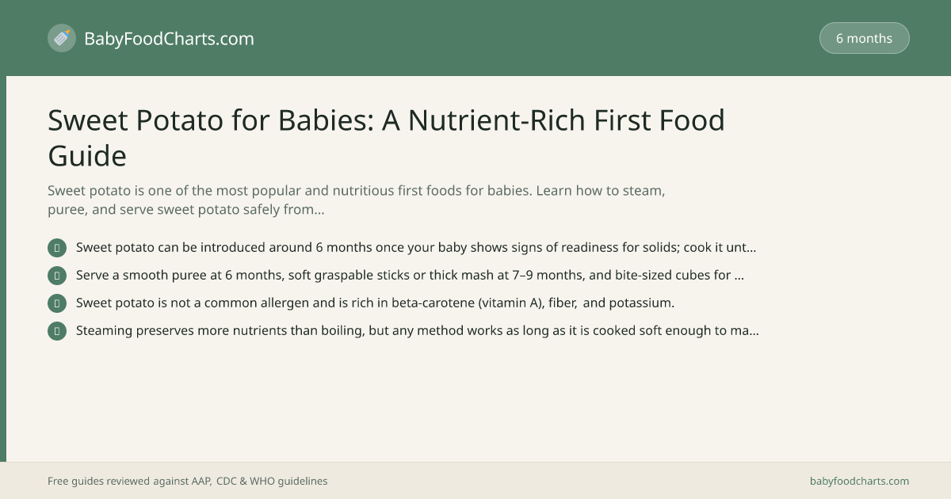
Task: Click the text about introducing sweet potato at 6 months
Action: coord(416,247)
